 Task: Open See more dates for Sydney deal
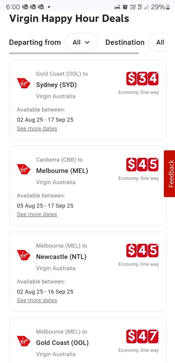[37, 128]
